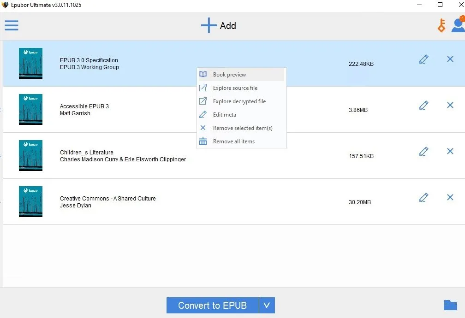Click EPUB 3.0 Specification cover thumbnail
Viewport: 465px width, 318px height.
click(30, 64)
